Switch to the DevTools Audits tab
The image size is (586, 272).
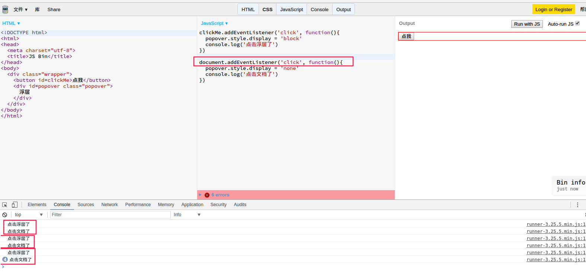tap(240, 205)
